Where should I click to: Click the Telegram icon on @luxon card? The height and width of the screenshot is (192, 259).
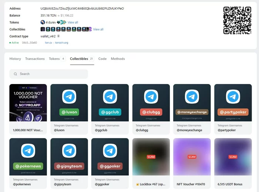coord(69,97)
